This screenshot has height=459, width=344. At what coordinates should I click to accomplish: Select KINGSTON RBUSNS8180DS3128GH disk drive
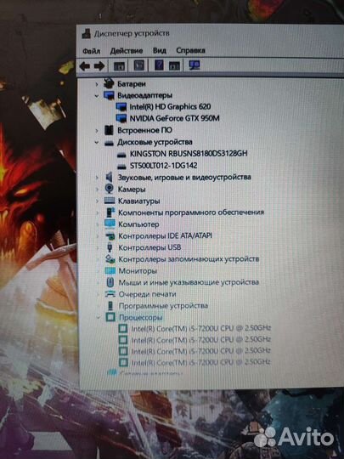tap(189, 154)
